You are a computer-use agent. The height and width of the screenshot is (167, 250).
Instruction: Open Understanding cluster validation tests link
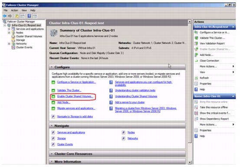(x=135, y=90)
